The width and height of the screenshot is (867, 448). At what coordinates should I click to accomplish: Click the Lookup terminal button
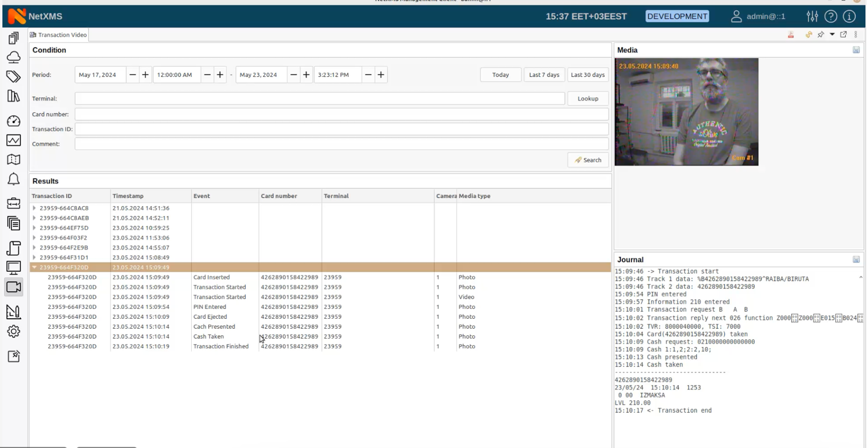[588, 99]
